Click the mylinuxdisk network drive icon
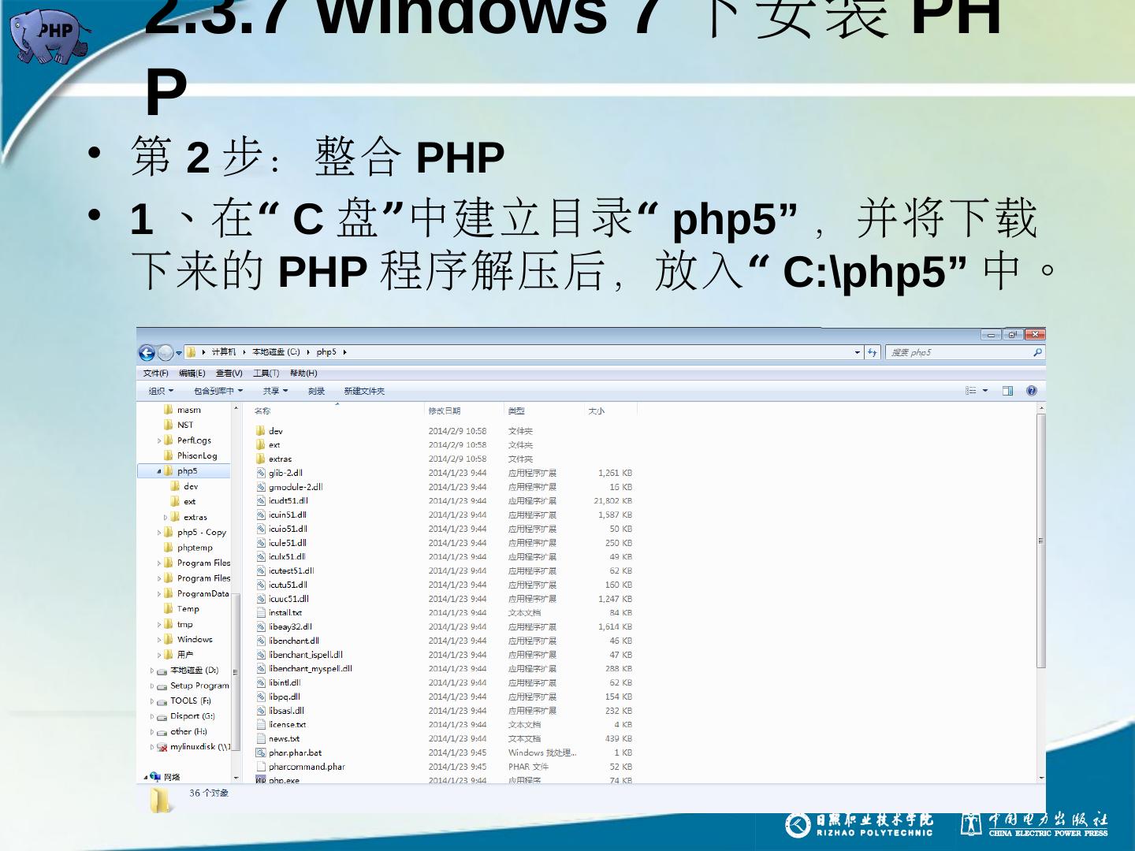 click(162, 747)
